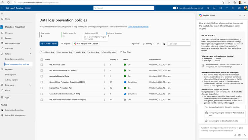Click the Create a policy button

49,44
